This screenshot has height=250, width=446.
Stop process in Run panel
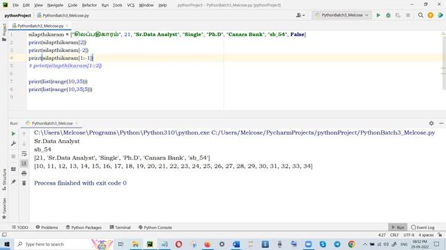pyautogui.click(x=13, y=156)
